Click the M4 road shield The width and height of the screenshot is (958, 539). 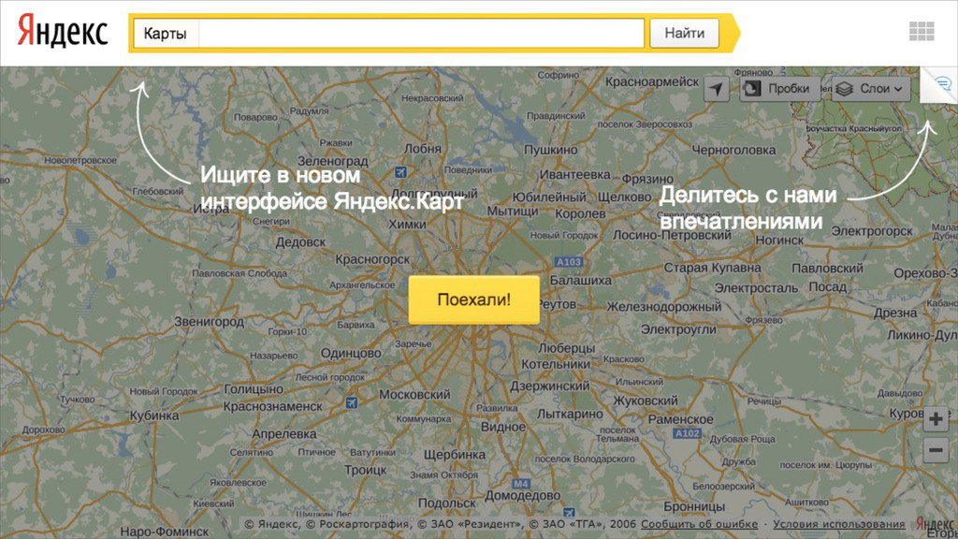point(520,484)
